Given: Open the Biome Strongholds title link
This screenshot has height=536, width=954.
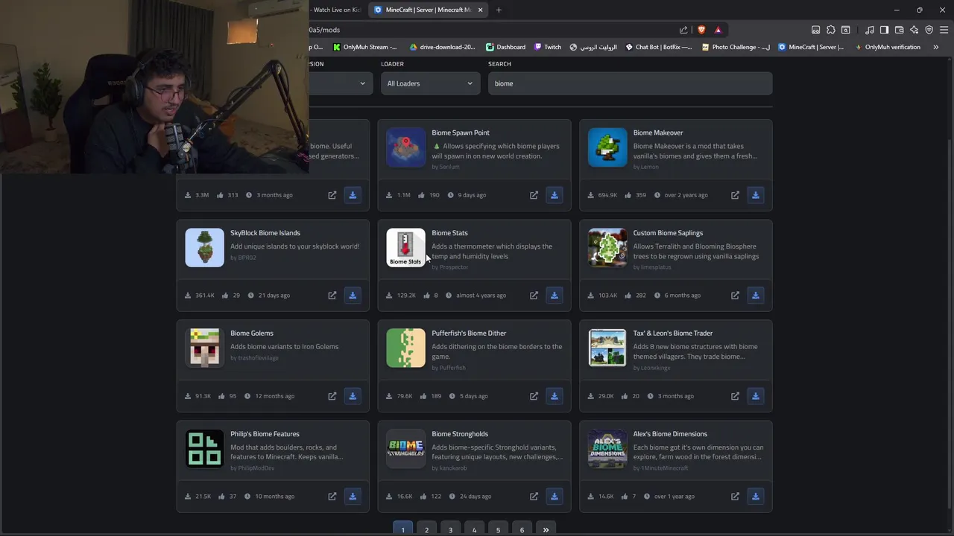Looking at the screenshot, I should 460,434.
